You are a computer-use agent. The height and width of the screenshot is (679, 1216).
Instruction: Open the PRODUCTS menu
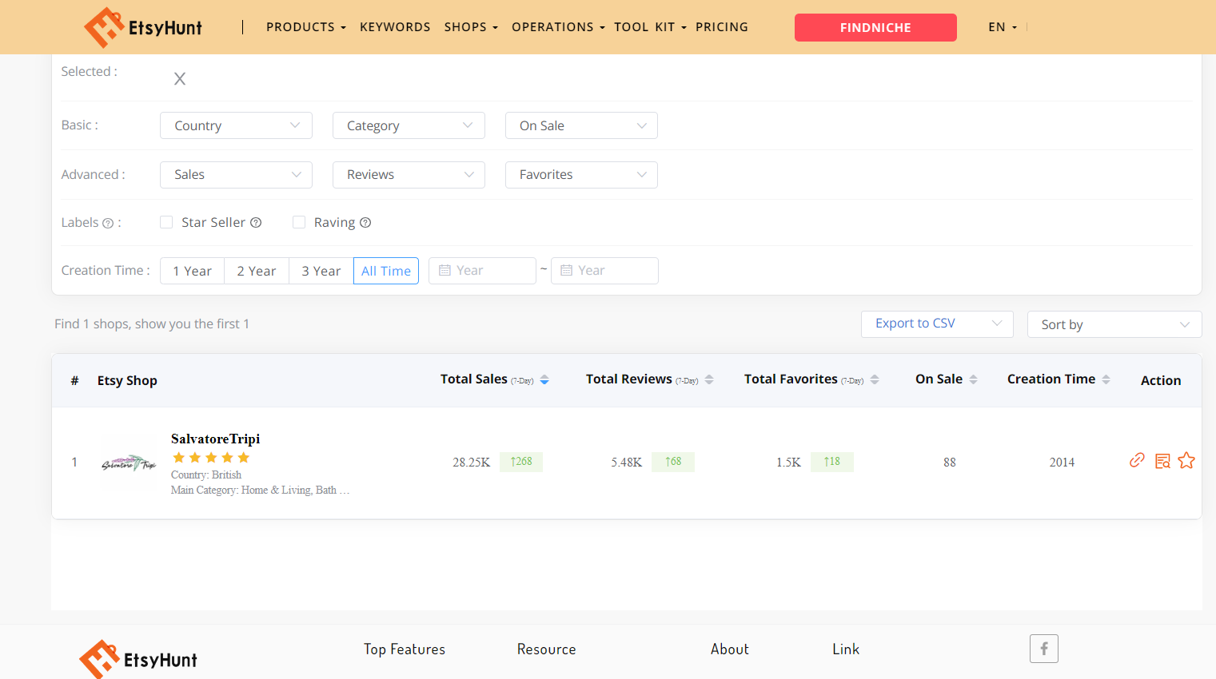click(306, 27)
